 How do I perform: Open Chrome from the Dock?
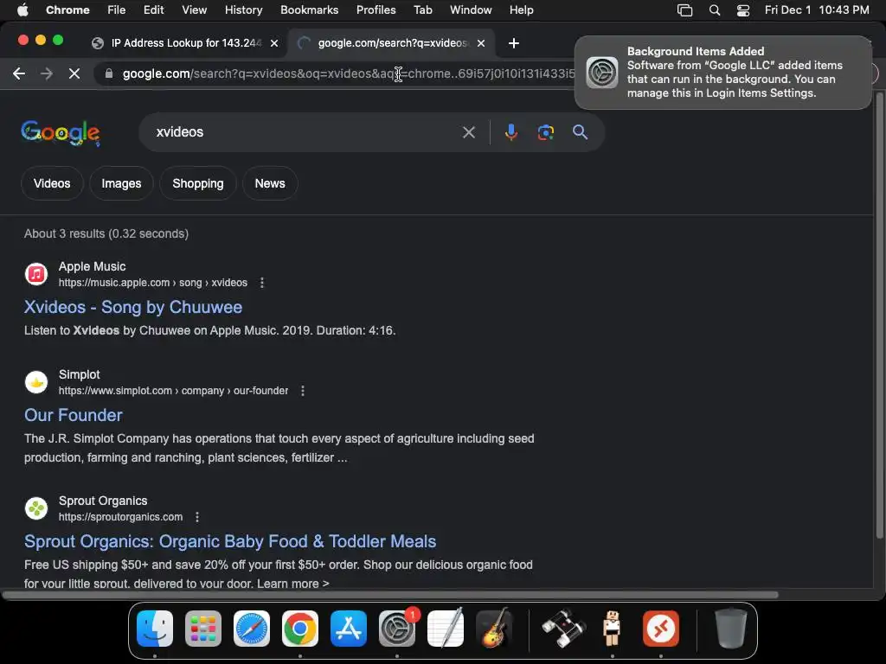coord(300,628)
